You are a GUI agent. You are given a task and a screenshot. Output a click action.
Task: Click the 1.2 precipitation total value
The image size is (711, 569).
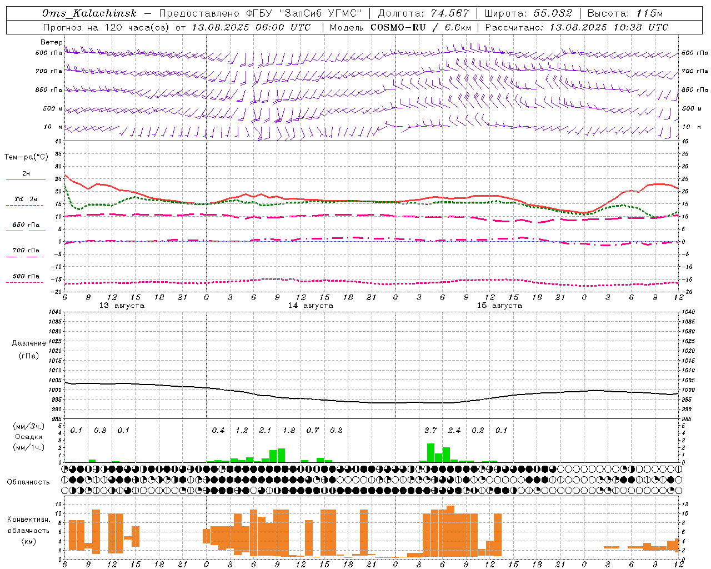(242, 431)
